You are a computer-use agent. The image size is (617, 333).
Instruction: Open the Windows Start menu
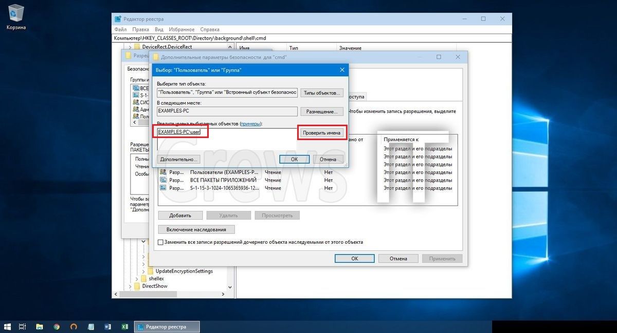point(7,326)
